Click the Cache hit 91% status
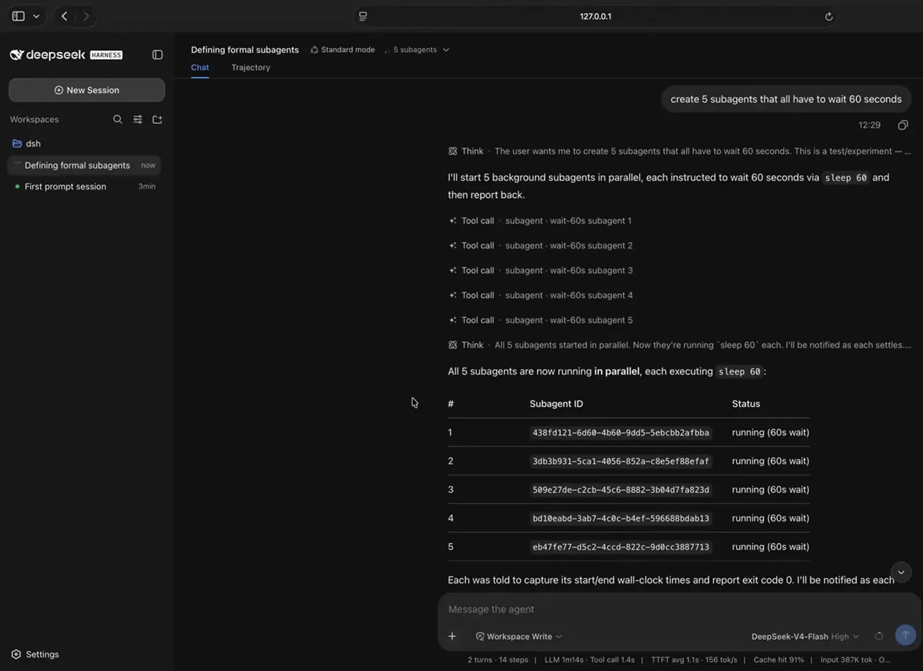The height and width of the screenshot is (671, 923). 779,659
